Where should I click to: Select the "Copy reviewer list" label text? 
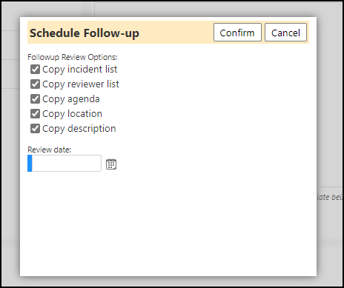click(81, 84)
